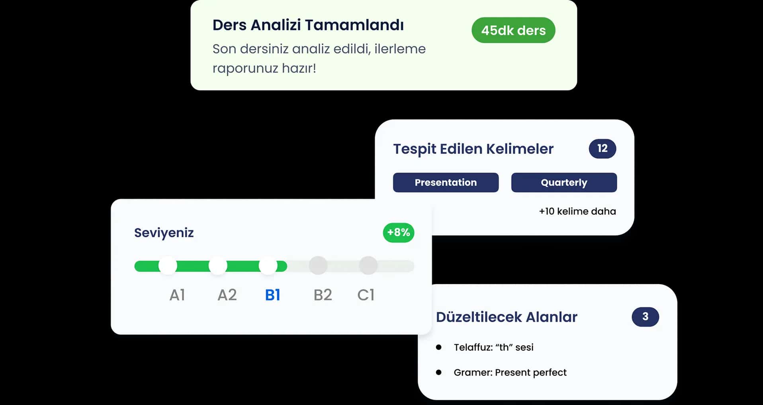The width and height of the screenshot is (763, 405).
Task: Select the A1 level marker dot
Action: 168,266
